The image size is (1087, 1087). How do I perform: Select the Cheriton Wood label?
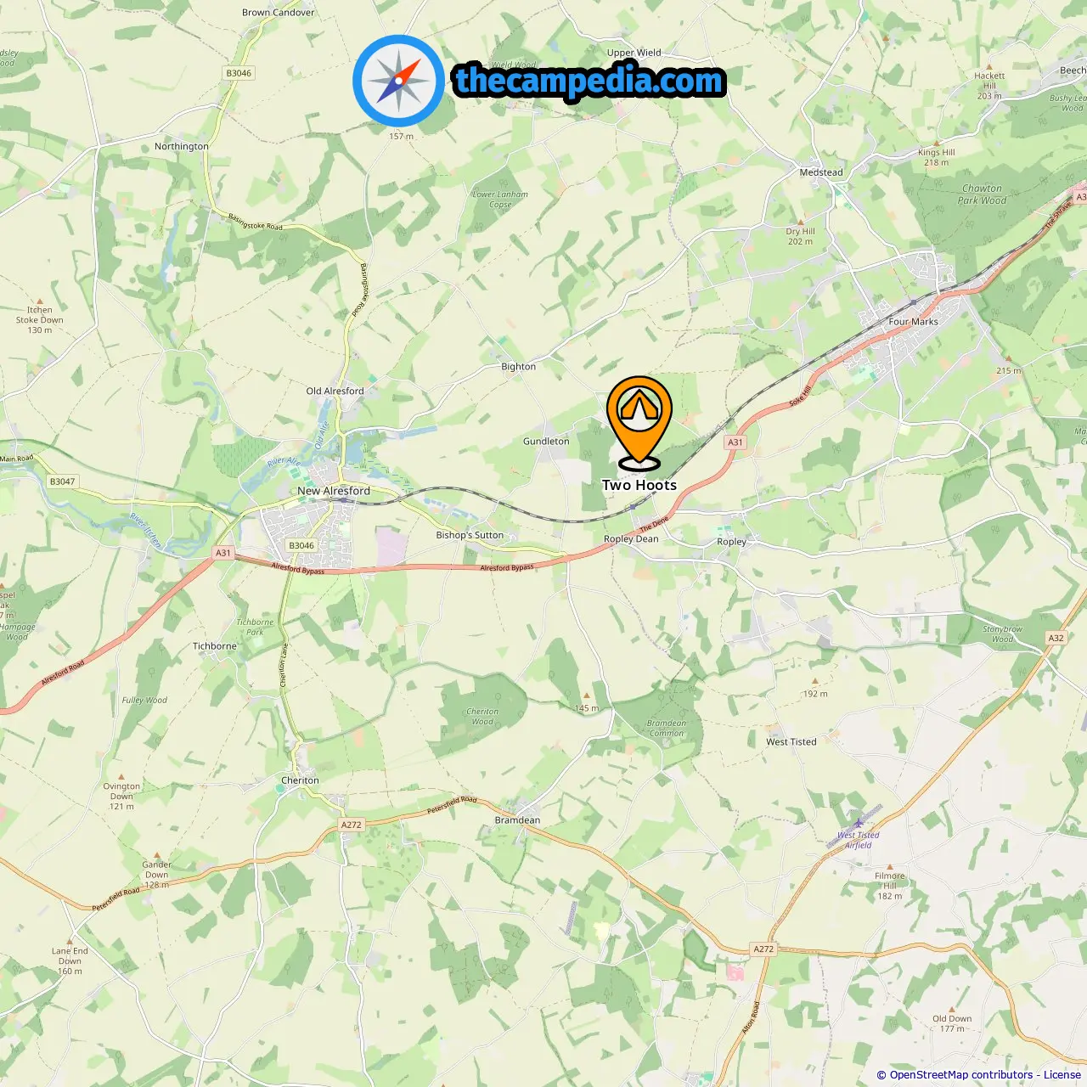tap(482, 717)
